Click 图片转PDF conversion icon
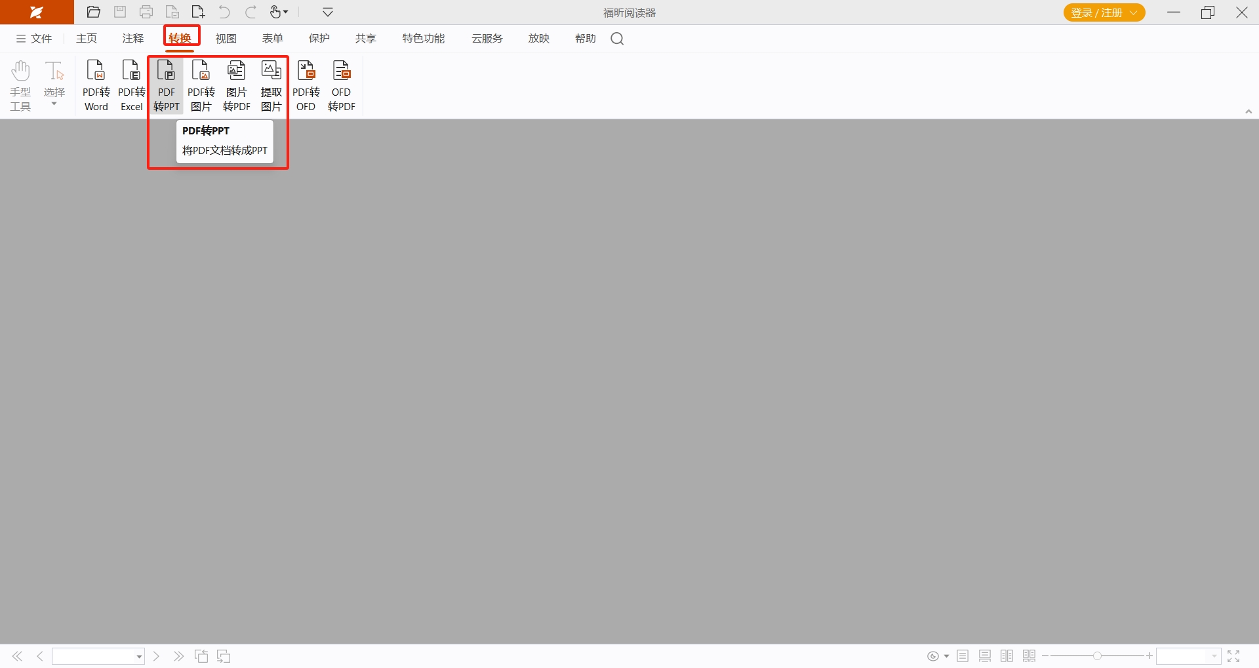Image resolution: width=1259 pixels, height=668 pixels. (x=237, y=86)
